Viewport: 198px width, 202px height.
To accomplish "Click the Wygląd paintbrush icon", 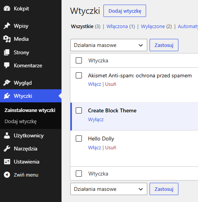I will [7, 83].
